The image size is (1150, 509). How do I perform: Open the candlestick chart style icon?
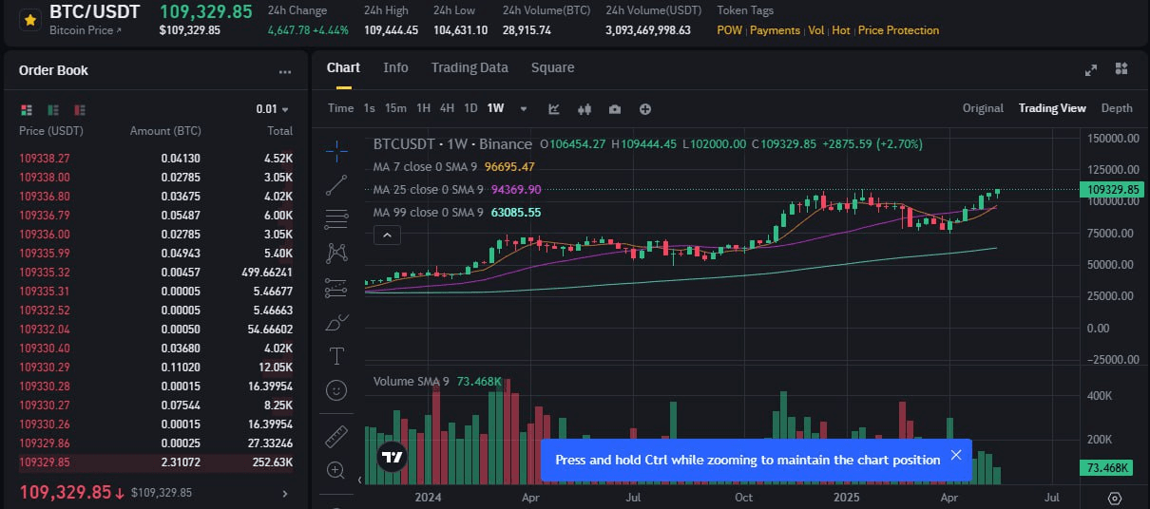coord(585,108)
